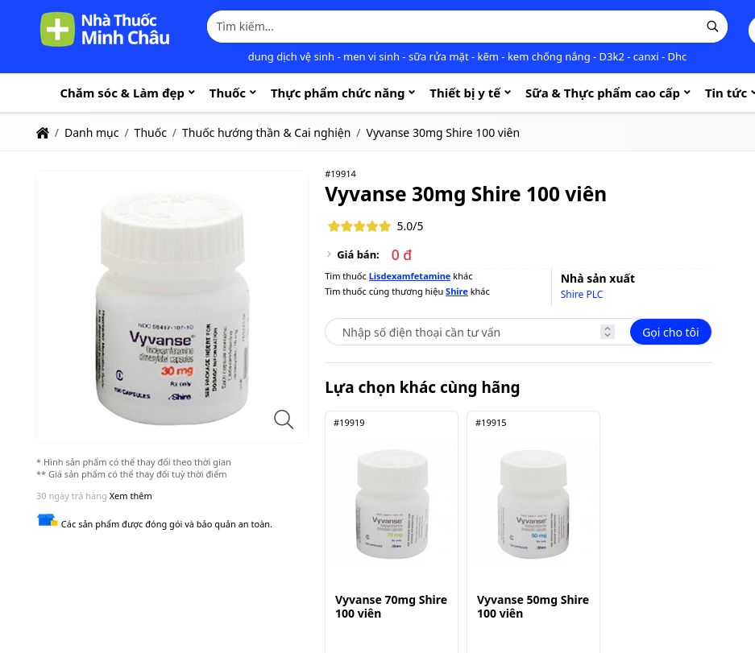Open the Vyvanse 70mg product thumbnail
755x653 pixels.
392,504
